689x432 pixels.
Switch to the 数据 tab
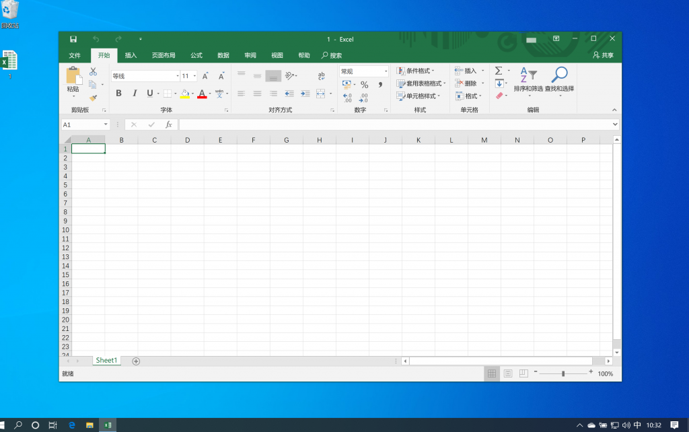pyautogui.click(x=223, y=55)
